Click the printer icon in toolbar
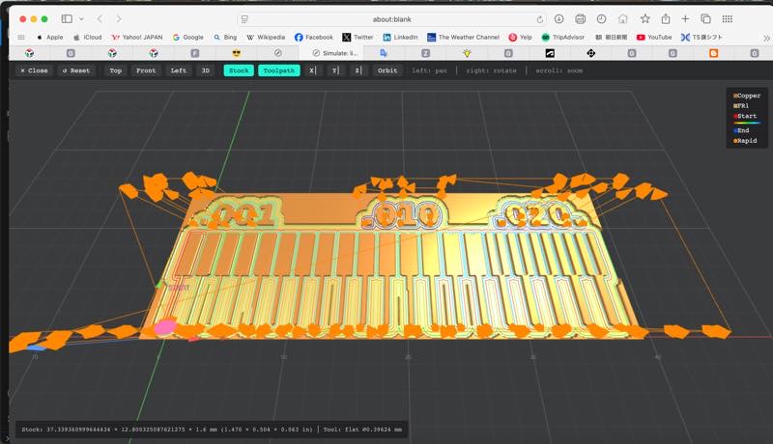This screenshot has height=444, width=773. click(581, 18)
